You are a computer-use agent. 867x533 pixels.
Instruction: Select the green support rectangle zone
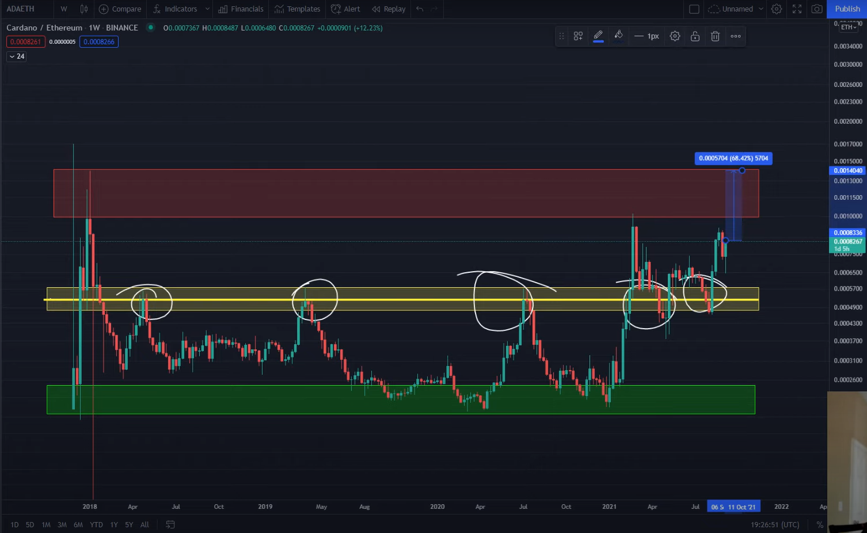click(x=400, y=399)
